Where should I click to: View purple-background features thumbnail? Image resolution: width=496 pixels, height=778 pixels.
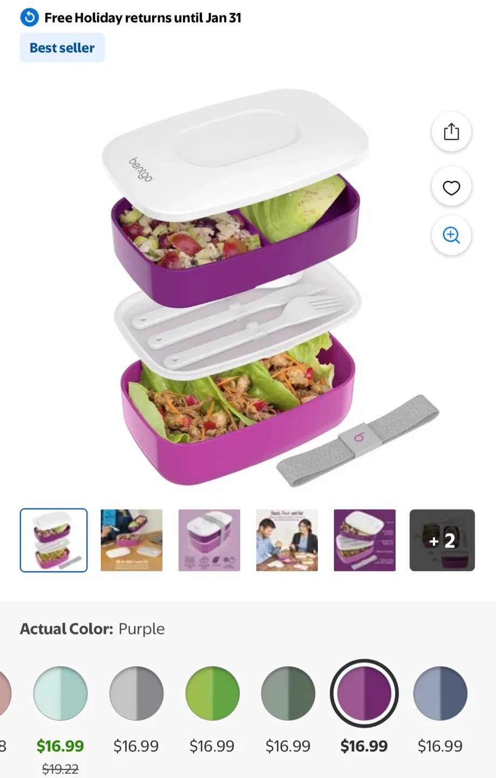pos(365,540)
